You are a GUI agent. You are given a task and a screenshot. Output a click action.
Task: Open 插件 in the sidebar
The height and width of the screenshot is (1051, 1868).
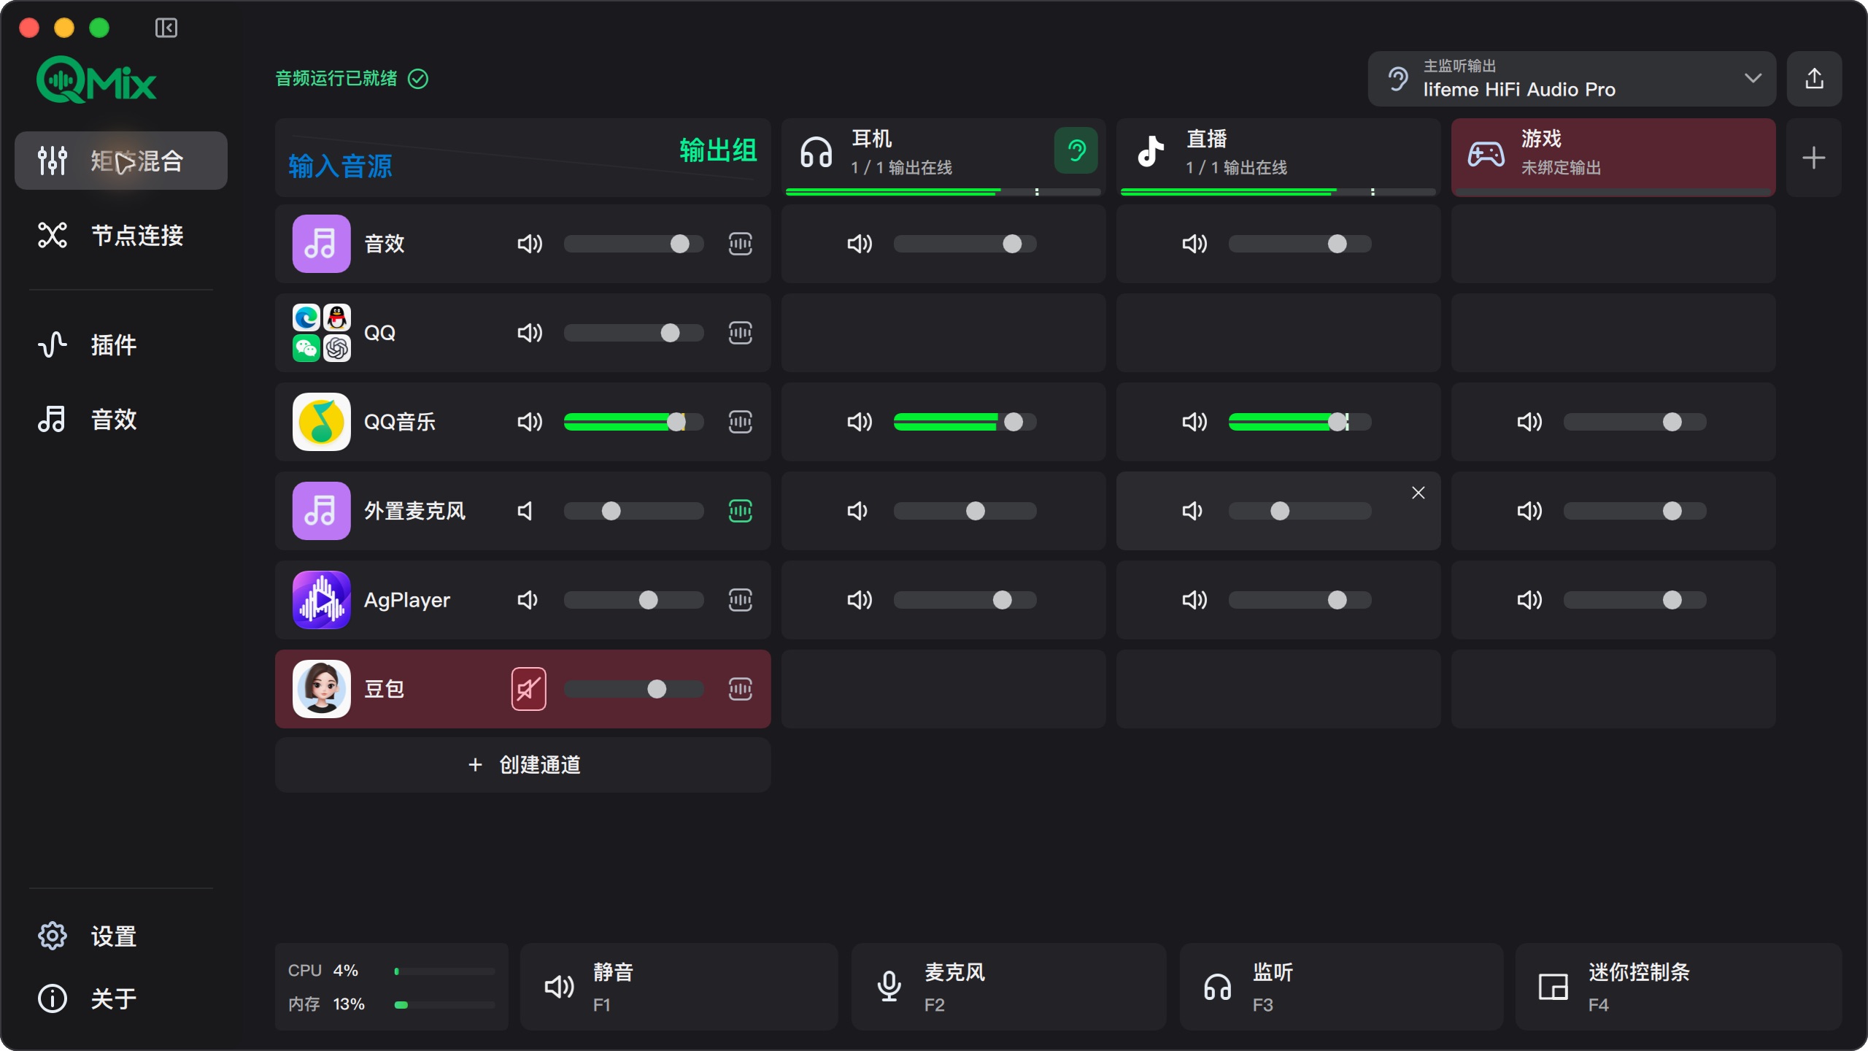121,344
